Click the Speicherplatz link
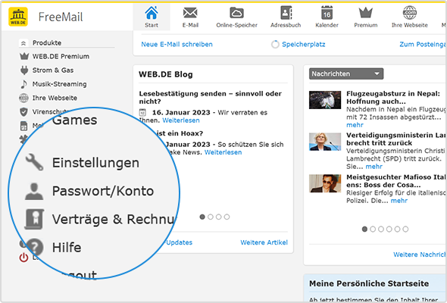The image size is (447, 303). click(x=304, y=45)
